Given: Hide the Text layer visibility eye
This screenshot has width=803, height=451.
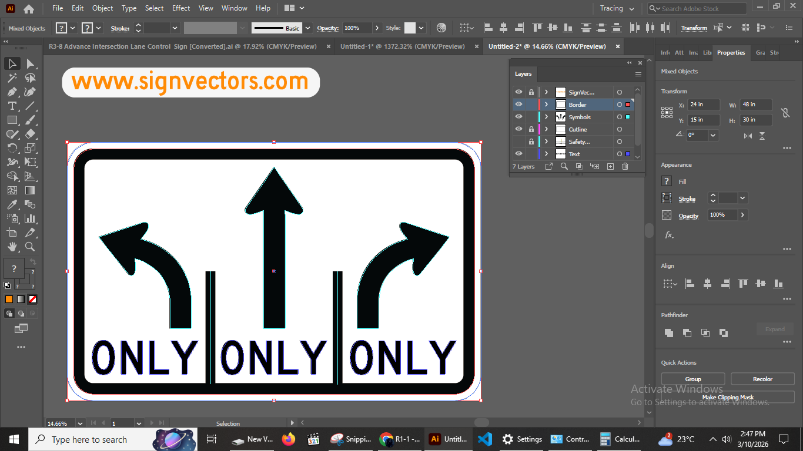Looking at the screenshot, I should [518, 154].
